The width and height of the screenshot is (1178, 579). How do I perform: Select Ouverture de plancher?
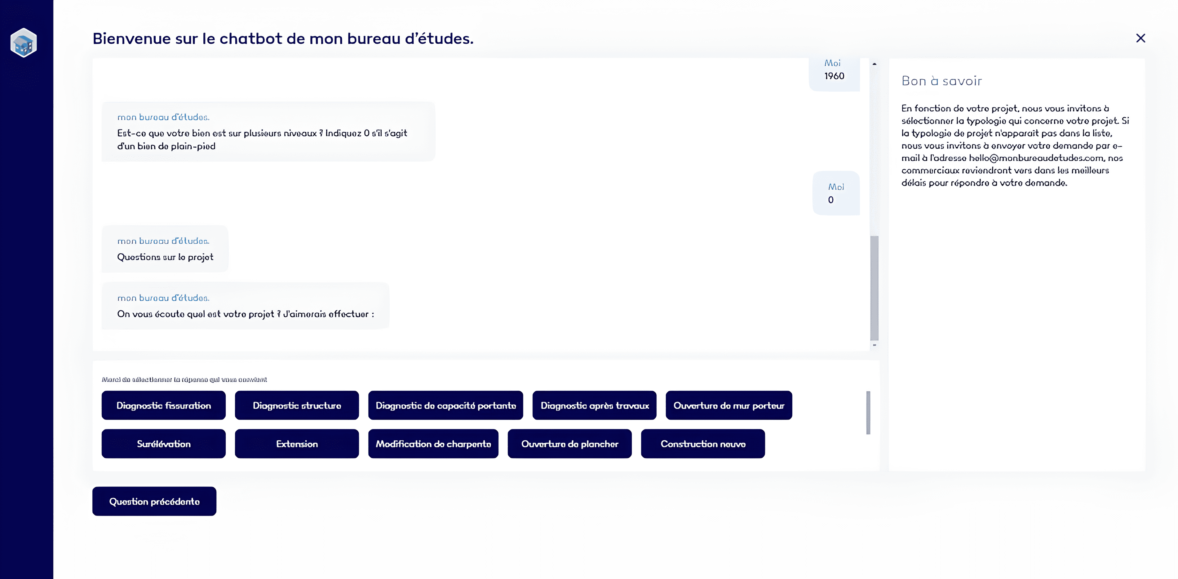pyautogui.click(x=569, y=444)
